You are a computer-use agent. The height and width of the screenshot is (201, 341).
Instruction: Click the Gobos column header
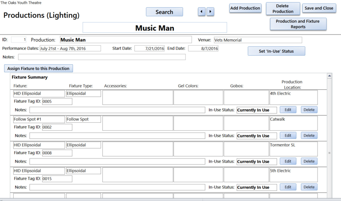[x=237, y=86]
